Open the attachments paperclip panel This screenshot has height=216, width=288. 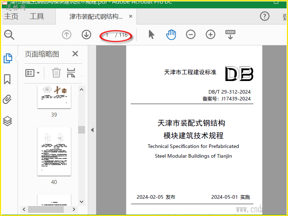click(x=7, y=99)
